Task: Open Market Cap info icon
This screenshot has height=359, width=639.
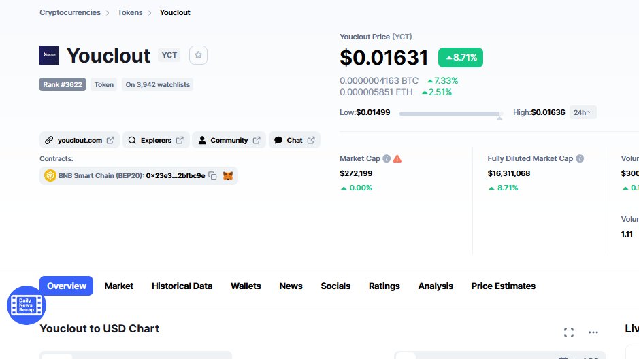Action: (x=387, y=158)
